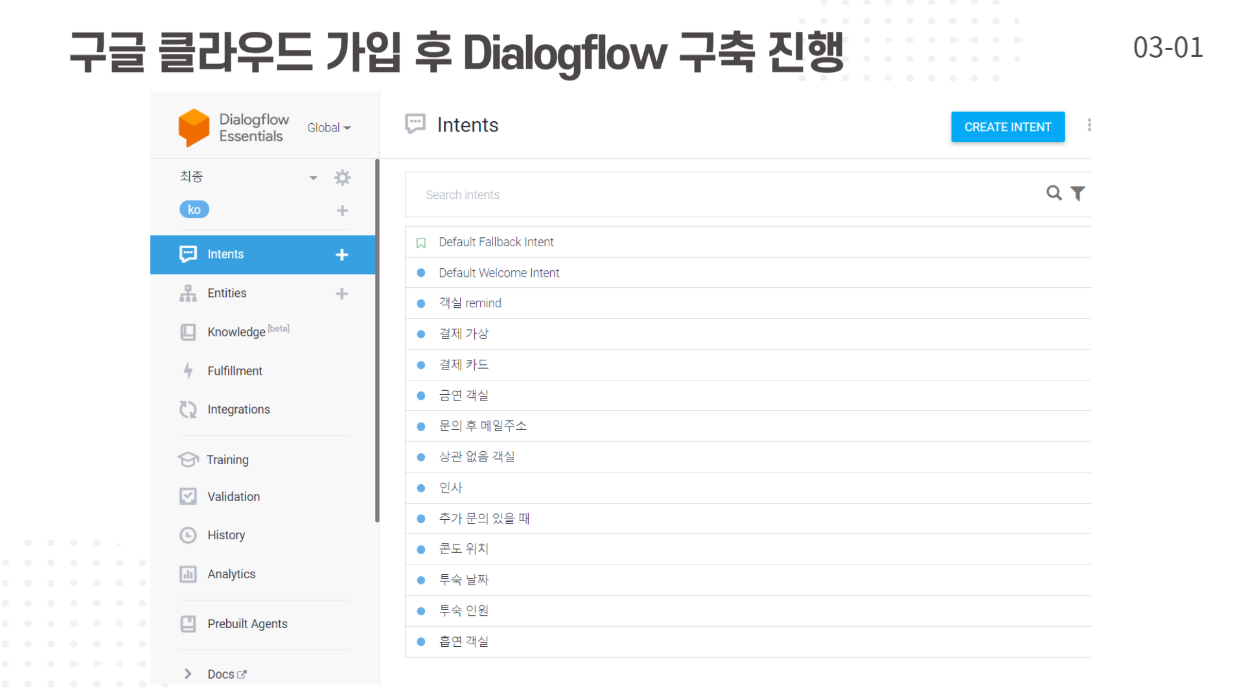Image resolution: width=1244 pixels, height=700 pixels.
Task: Click the sidebar vertical scrollbar
Action: pyautogui.click(x=377, y=340)
